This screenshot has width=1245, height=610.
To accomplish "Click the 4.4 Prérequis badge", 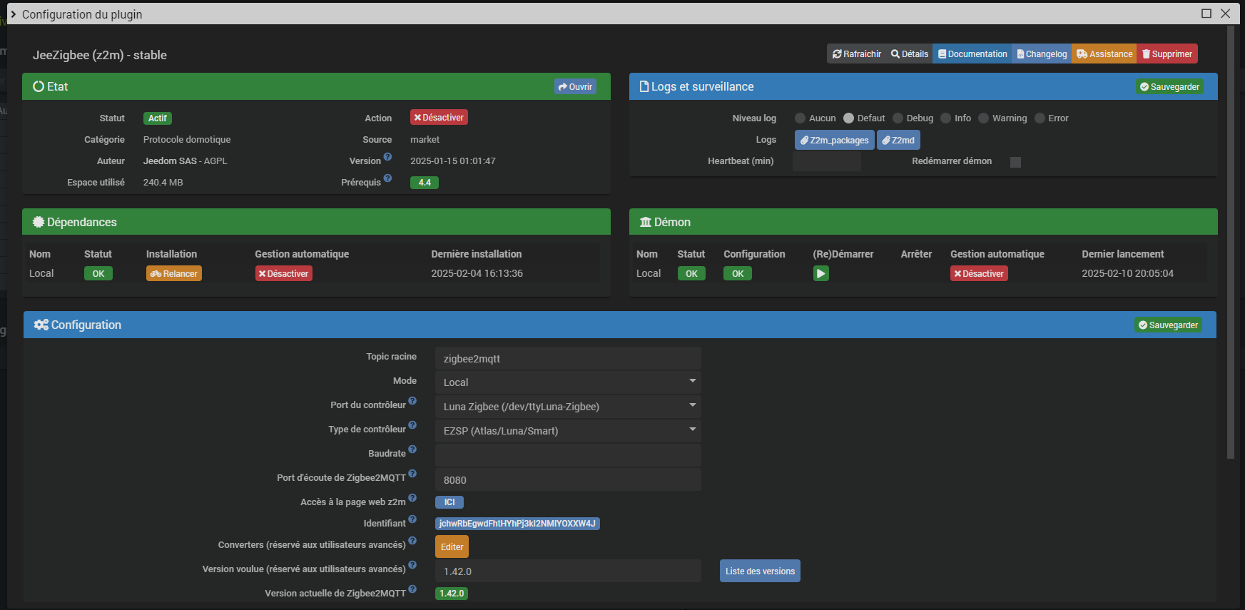I will click(425, 183).
